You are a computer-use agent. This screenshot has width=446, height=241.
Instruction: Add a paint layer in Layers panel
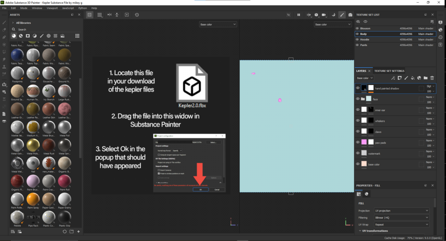click(406, 78)
